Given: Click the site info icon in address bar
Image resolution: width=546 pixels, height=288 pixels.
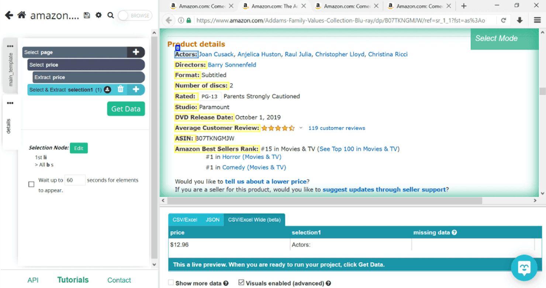Looking at the screenshot, I should point(181,20).
